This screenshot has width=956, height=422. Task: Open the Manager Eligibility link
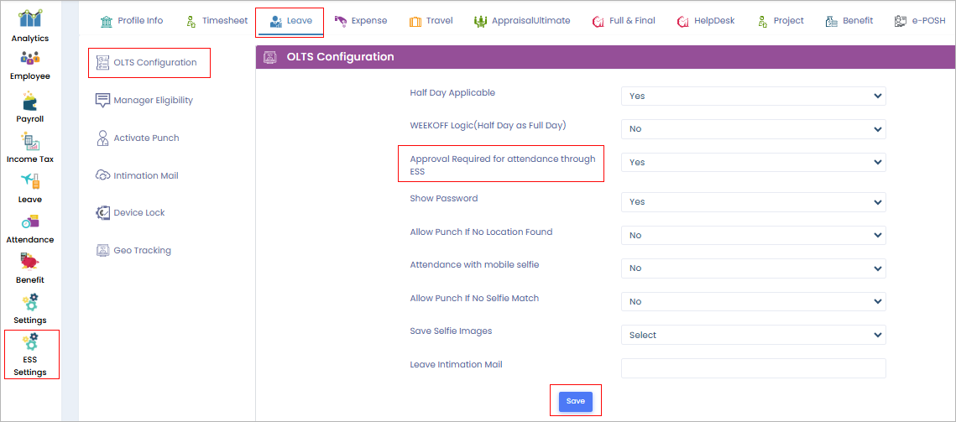(x=153, y=100)
